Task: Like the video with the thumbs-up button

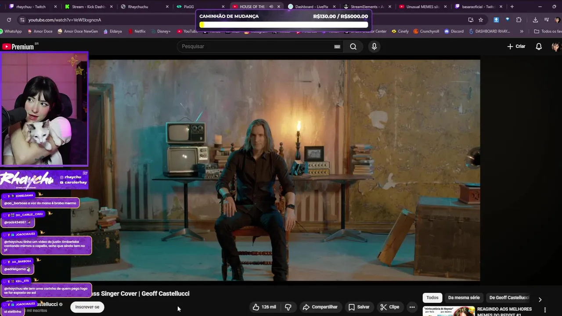Action: tap(264, 307)
